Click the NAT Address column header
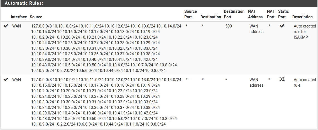Viewport: 318px width, 130px height. coord(255,14)
